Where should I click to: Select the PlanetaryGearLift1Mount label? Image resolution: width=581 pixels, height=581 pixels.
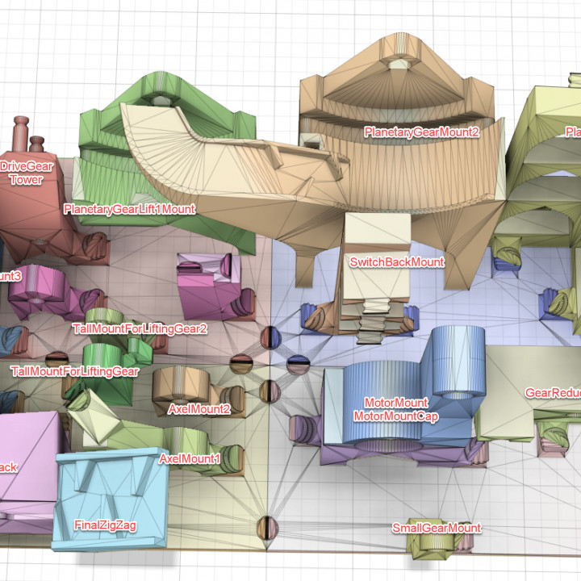pyautogui.click(x=129, y=209)
